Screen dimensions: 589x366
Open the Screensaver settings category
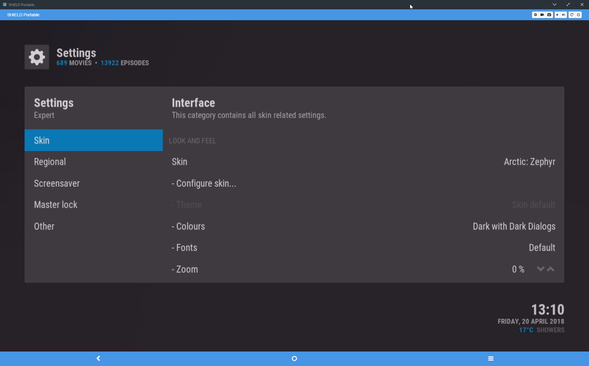(94, 183)
